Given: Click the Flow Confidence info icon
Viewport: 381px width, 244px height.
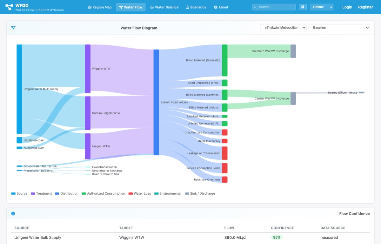Looking at the screenshot, I should pyautogui.click(x=13, y=214).
